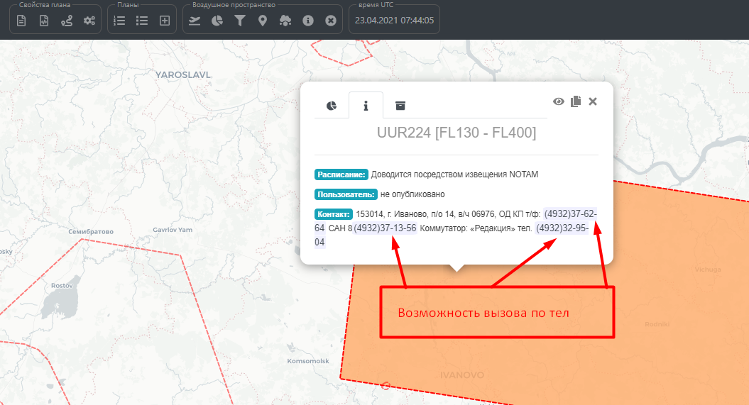Show the numbered plans list

pyautogui.click(x=119, y=21)
